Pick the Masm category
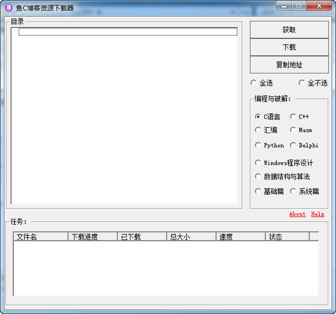The height and width of the screenshot is (314, 336). (x=293, y=130)
